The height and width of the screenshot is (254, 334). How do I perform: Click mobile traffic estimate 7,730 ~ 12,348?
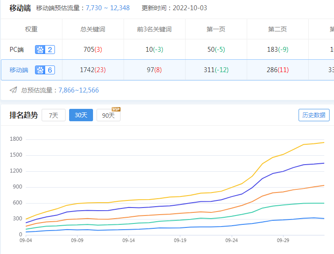click(x=108, y=8)
